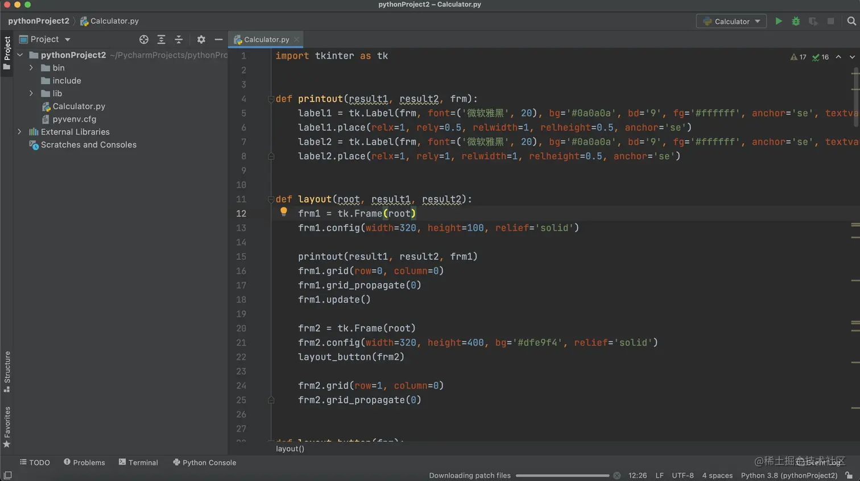Open Search Everywhere magnifier
This screenshot has width=860, height=481.
click(x=851, y=21)
